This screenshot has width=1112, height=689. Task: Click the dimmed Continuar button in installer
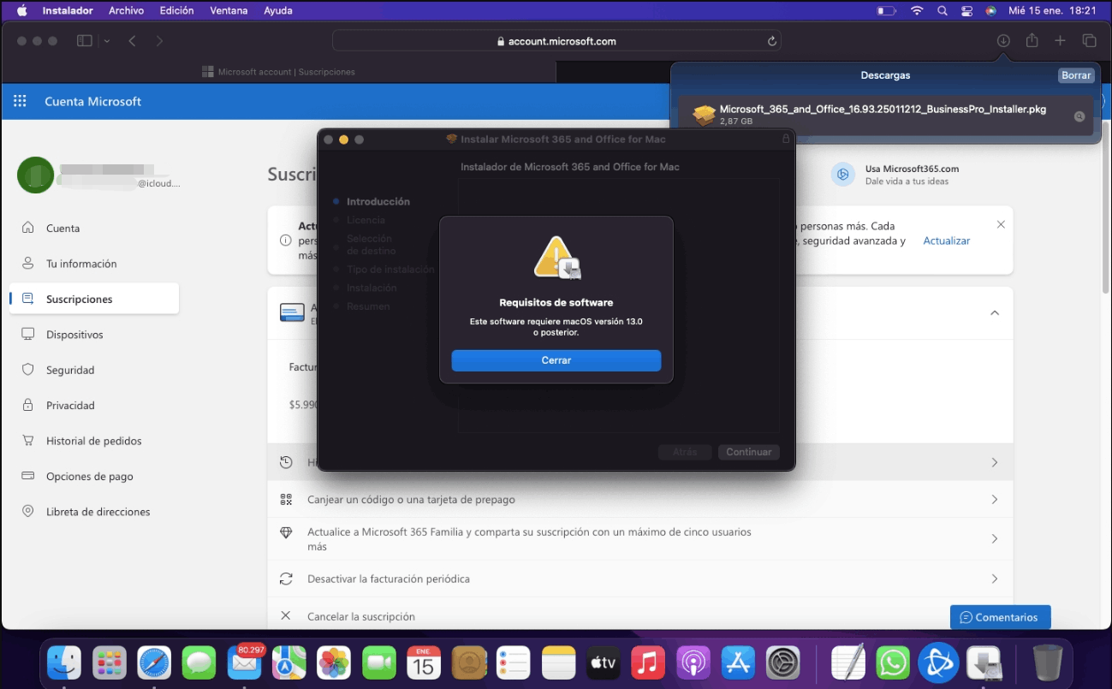point(749,452)
